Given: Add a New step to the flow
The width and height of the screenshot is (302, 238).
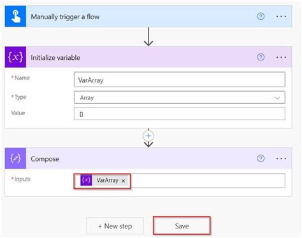Looking at the screenshot, I should pyautogui.click(x=115, y=226).
